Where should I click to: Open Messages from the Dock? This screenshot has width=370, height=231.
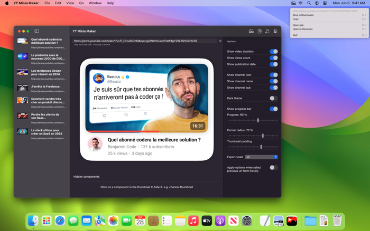[x=73, y=221]
